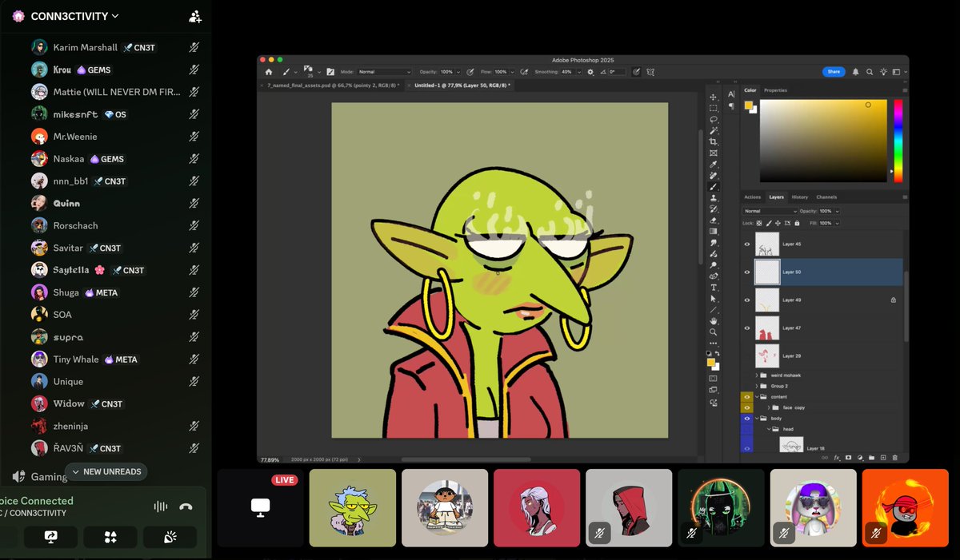This screenshot has height=560, width=960.
Task: Open Photoshop notifications bell icon
Action: click(855, 72)
